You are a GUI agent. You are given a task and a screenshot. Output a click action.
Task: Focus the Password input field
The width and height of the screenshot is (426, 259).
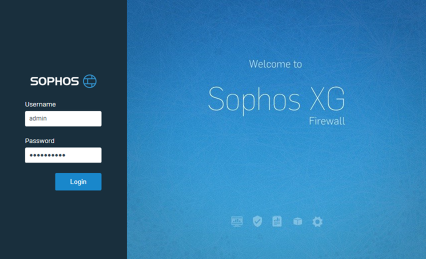[63, 155]
